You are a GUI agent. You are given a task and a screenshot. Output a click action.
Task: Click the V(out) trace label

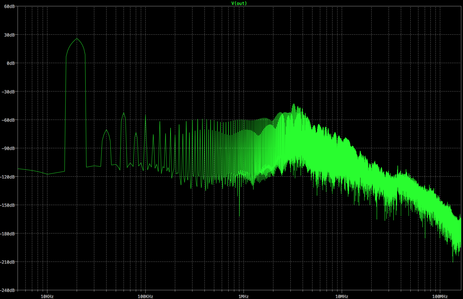(239, 3)
